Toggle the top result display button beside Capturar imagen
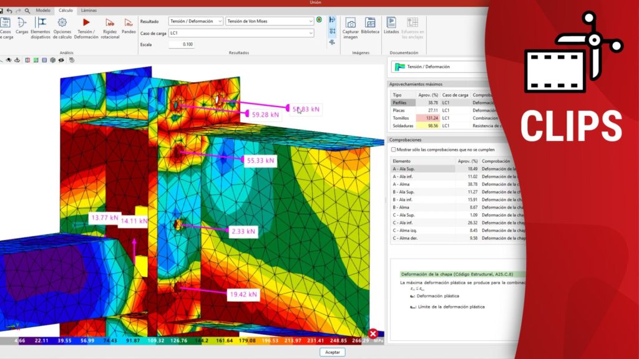The image size is (639, 359). tap(332, 20)
